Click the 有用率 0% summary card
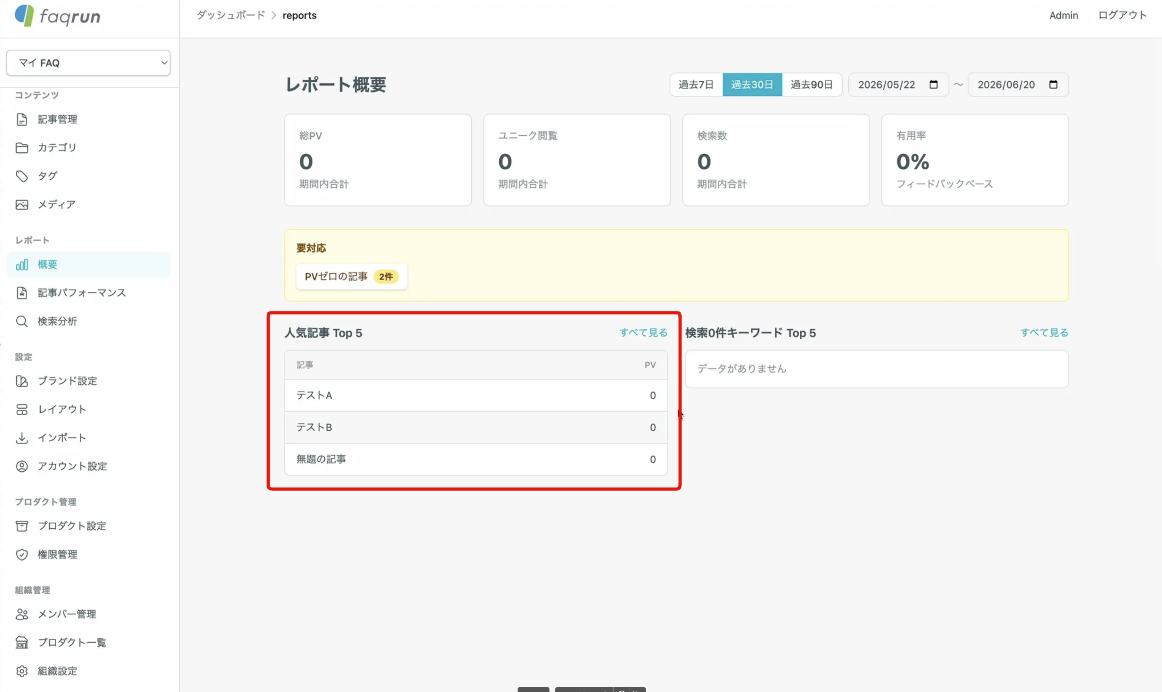 click(x=975, y=160)
